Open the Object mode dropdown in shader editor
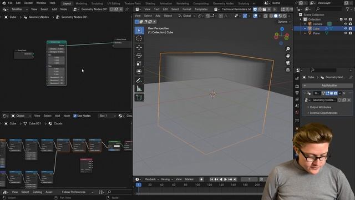 [x=21, y=116]
